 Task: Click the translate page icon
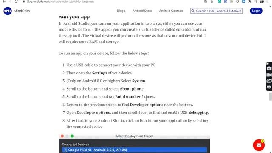click(x=206, y=1)
